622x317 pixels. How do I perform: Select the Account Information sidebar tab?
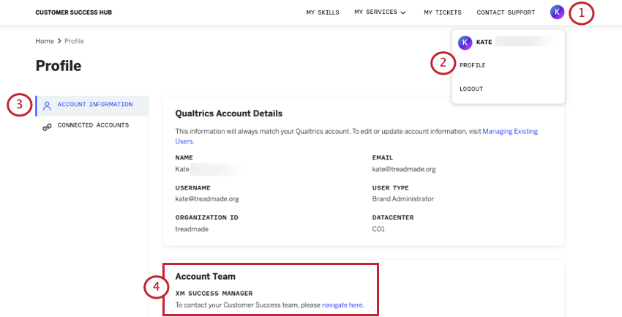[x=92, y=106]
